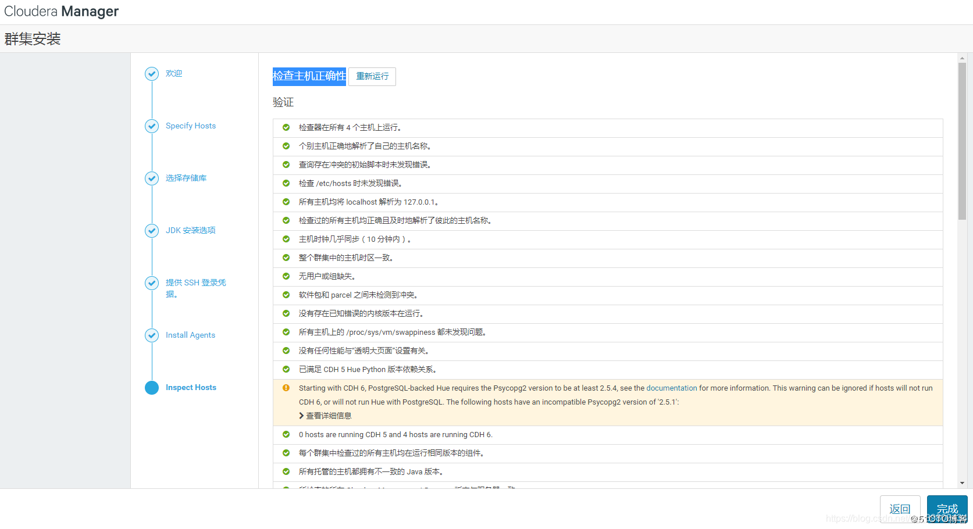Viewport: 973px width, 529px height.
Task: Go to the 选择存储库 wizard step
Action: click(x=186, y=178)
